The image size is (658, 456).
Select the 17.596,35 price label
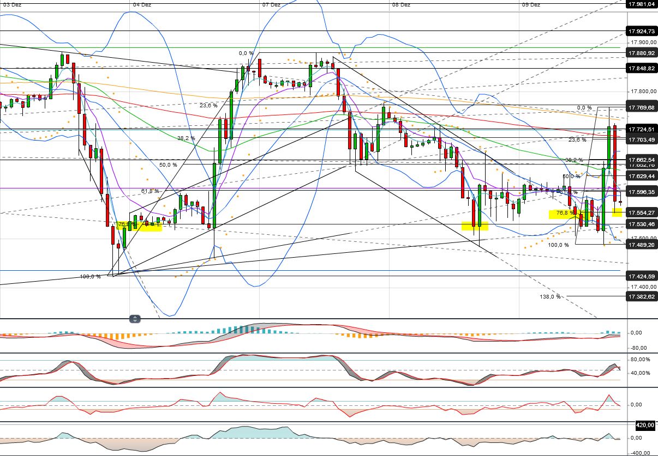point(641,192)
